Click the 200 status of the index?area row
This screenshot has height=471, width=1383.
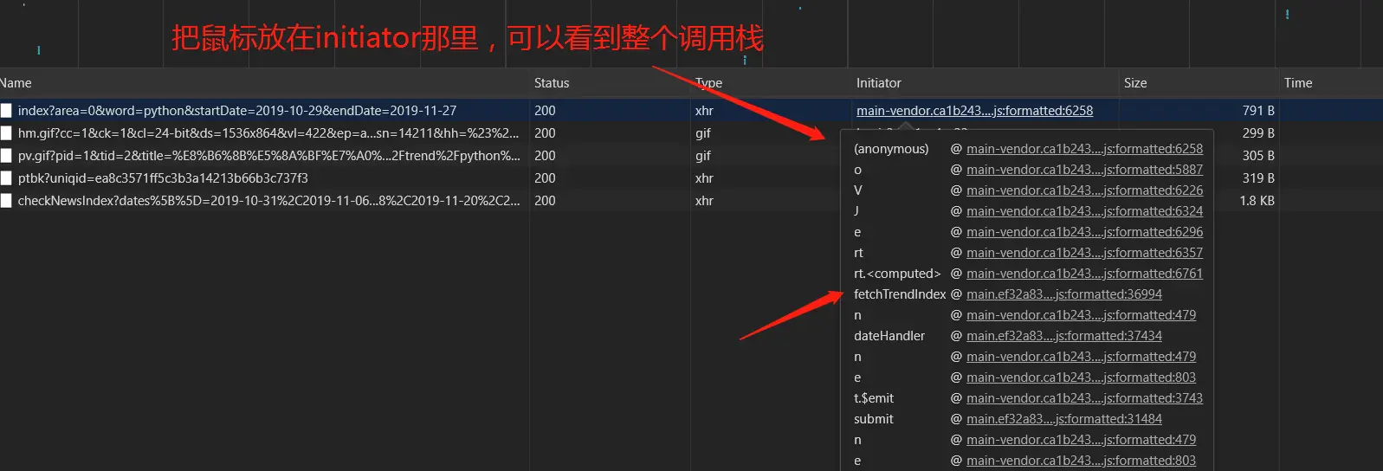[x=545, y=111]
